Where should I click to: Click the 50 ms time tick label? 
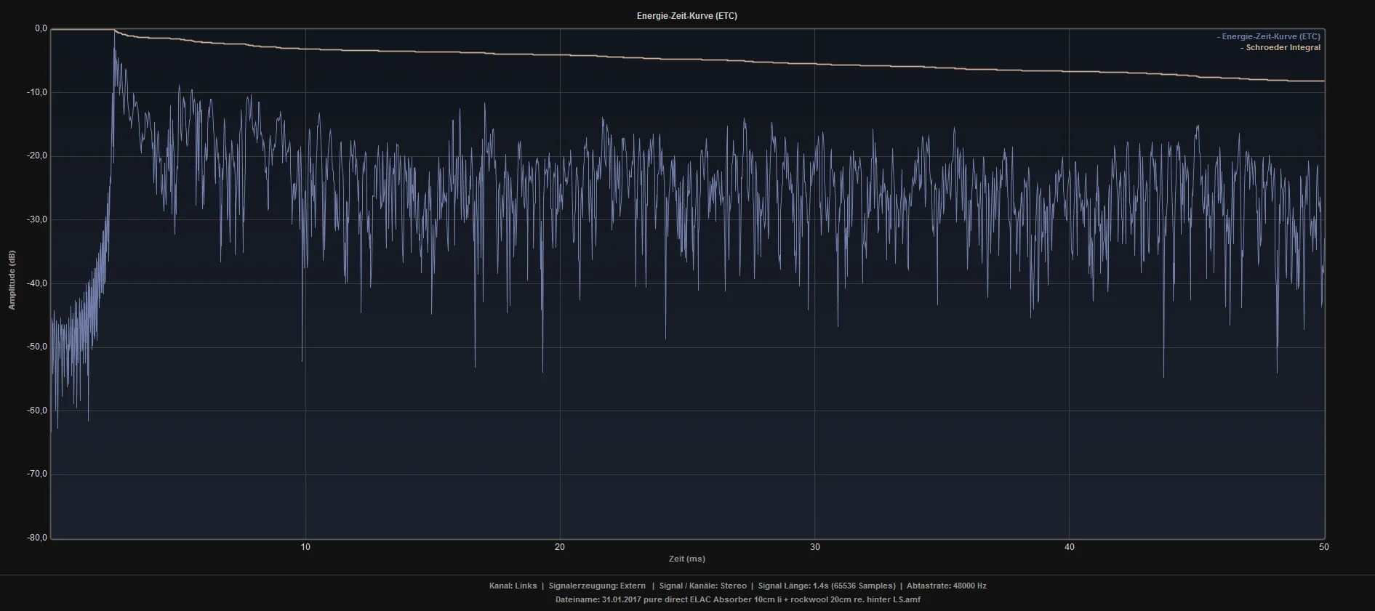1323,547
